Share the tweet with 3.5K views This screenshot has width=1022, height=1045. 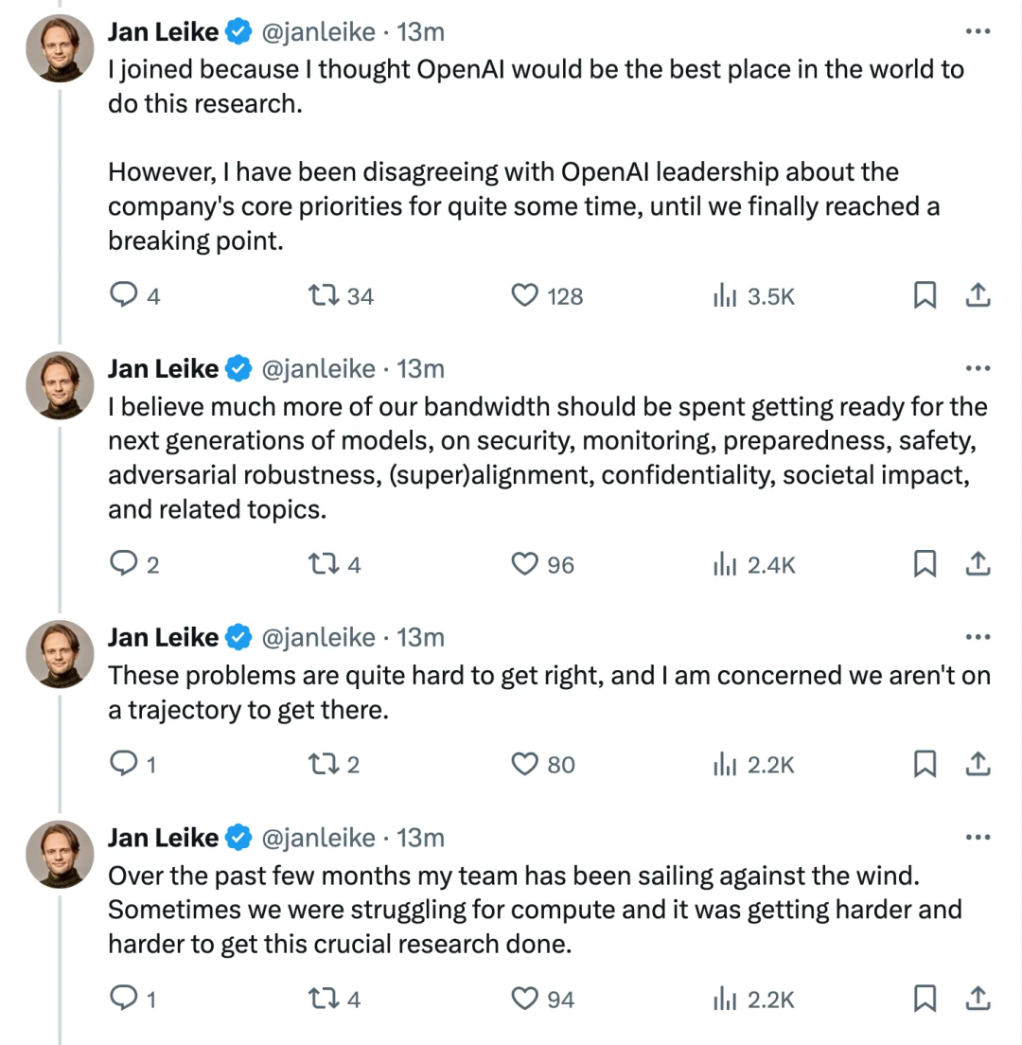(977, 296)
